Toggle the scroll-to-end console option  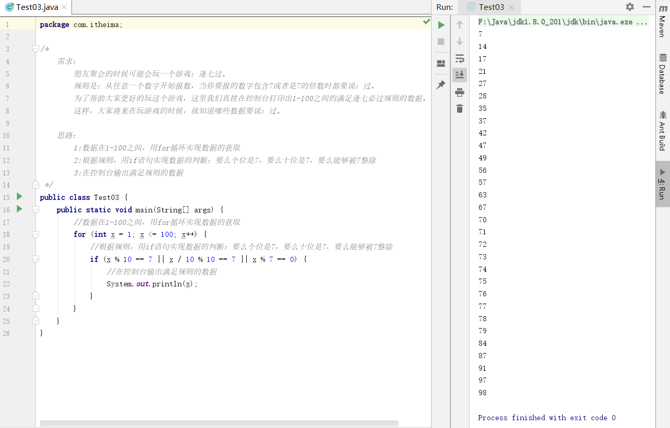(x=459, y=74)
